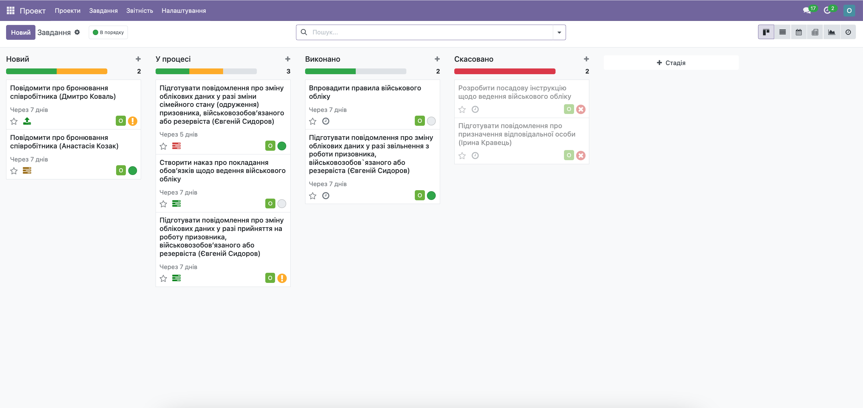
Task: Open grey state dot on Впровадити правила card
Action: pos(431,121)
